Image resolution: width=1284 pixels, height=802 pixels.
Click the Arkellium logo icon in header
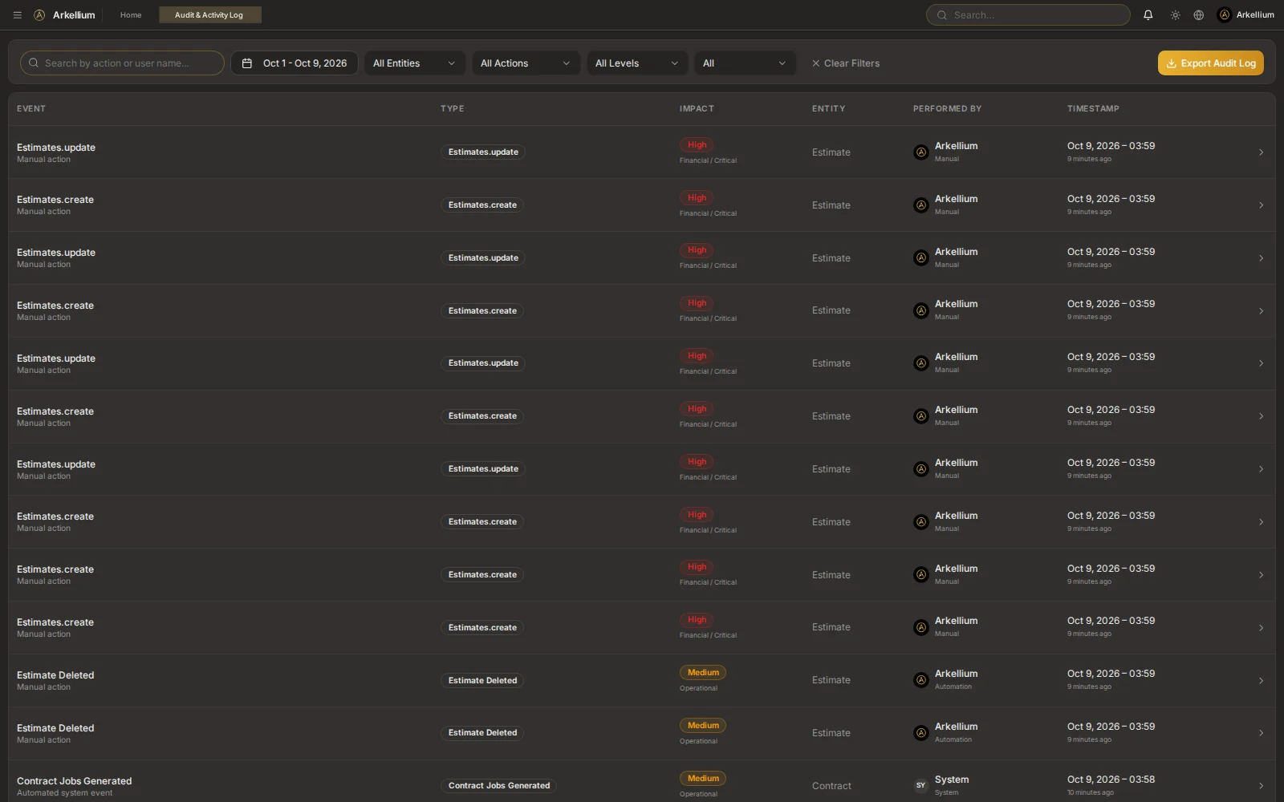click(x=39, y=15)
